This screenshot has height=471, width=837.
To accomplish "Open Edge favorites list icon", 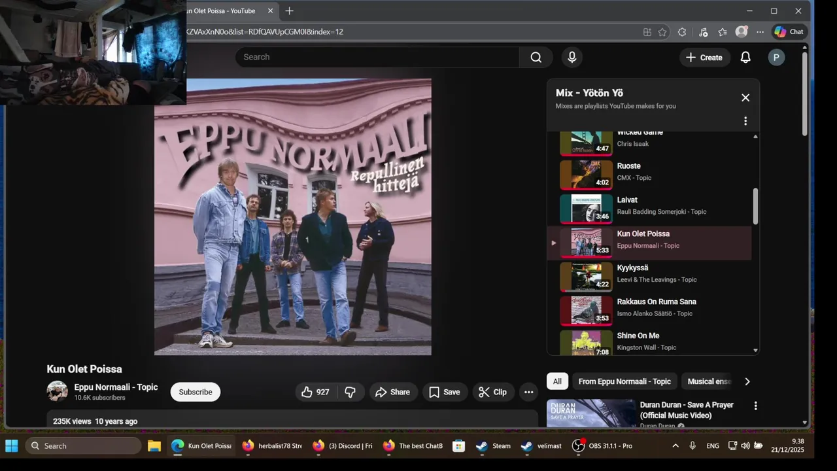I will coord(723,31).
